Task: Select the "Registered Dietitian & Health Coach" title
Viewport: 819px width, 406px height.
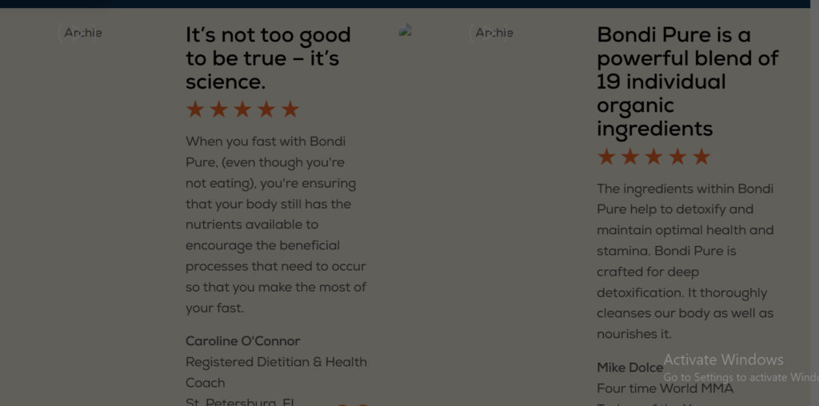Action: [276, 372]
